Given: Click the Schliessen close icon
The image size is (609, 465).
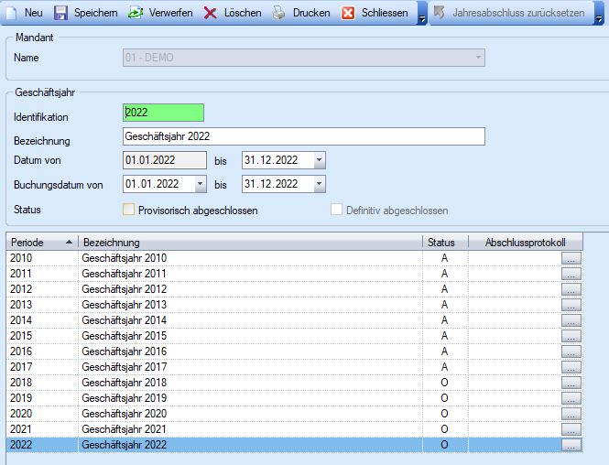Looking at the screenshot, I should 348,14.
